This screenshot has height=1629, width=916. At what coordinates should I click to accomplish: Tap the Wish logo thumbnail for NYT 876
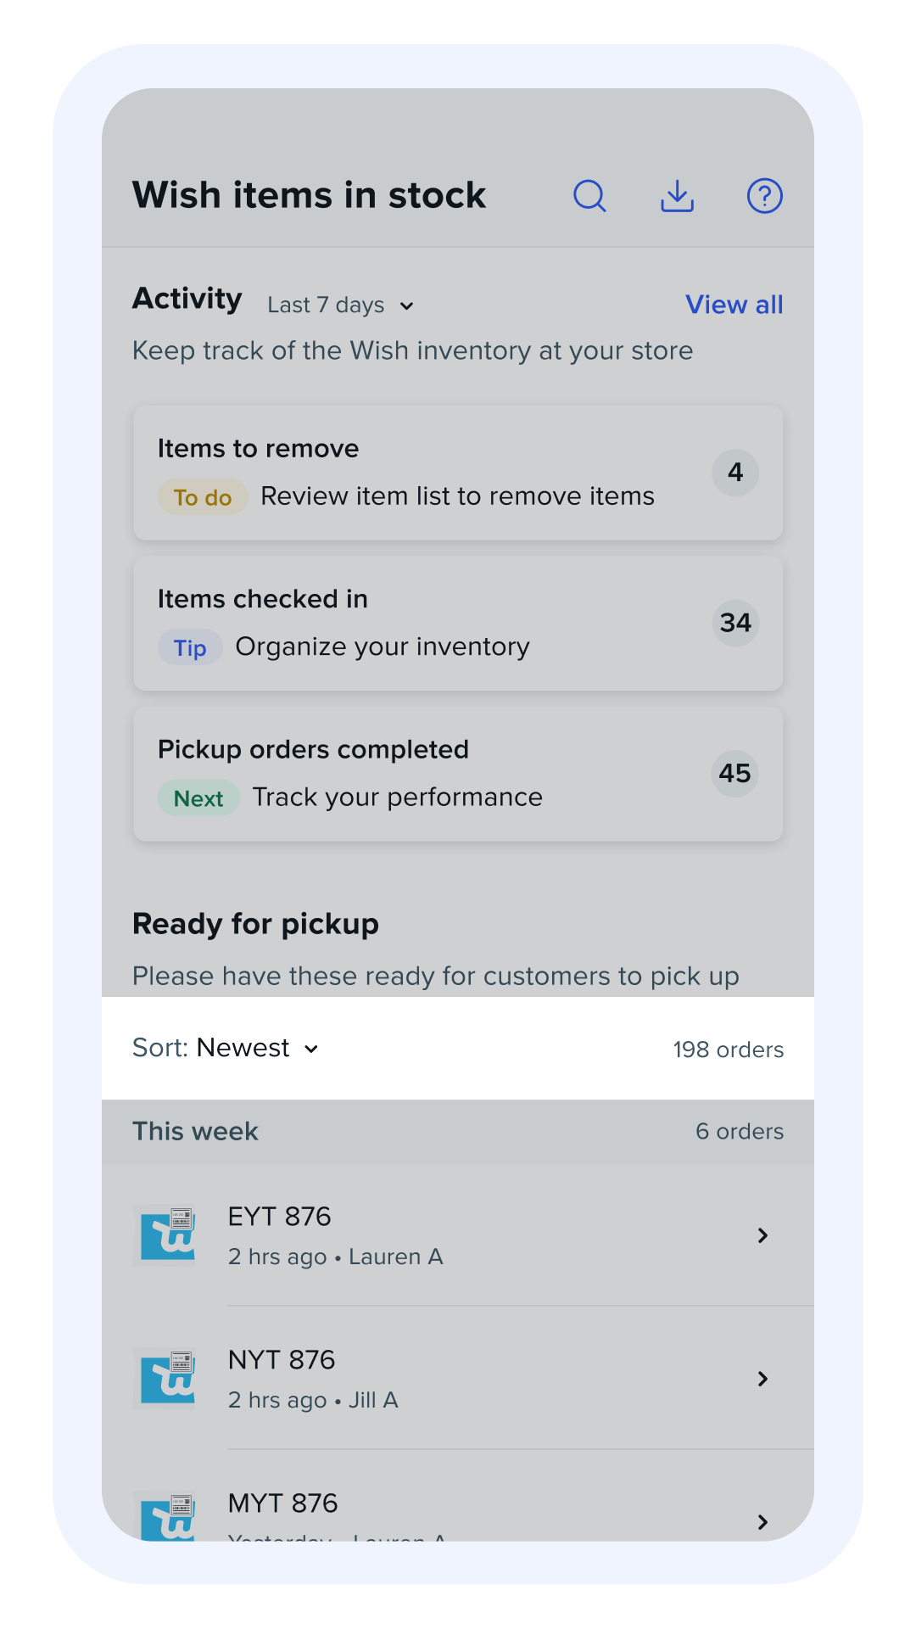(168, 1379)
